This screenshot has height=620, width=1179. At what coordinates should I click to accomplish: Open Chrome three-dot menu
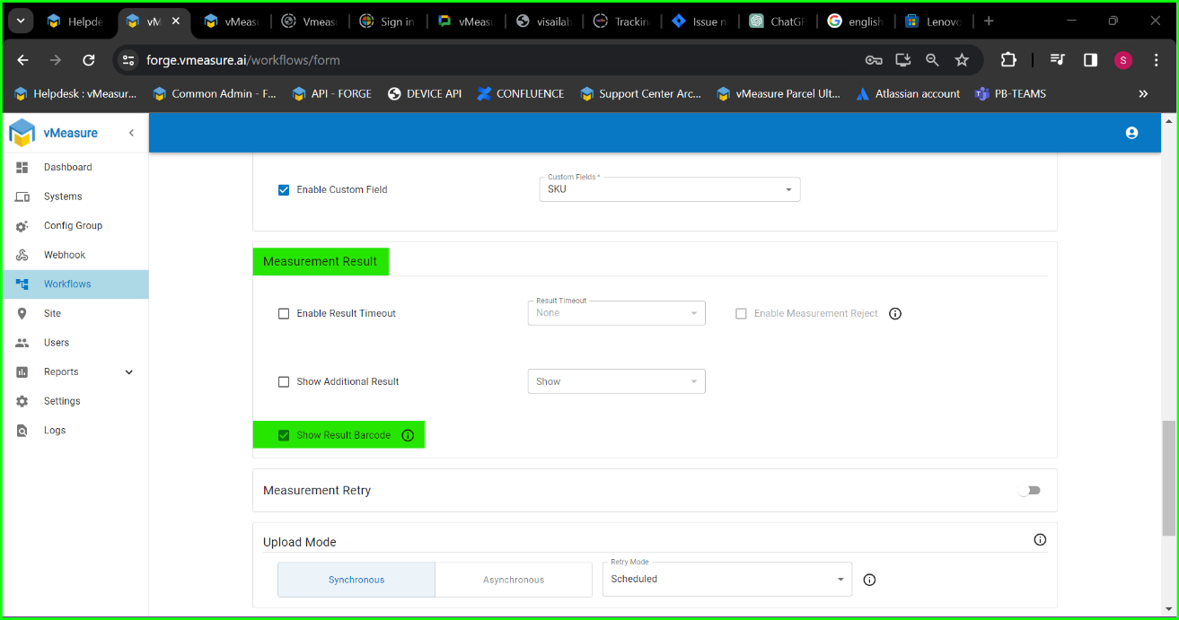tap(1156, 60)
